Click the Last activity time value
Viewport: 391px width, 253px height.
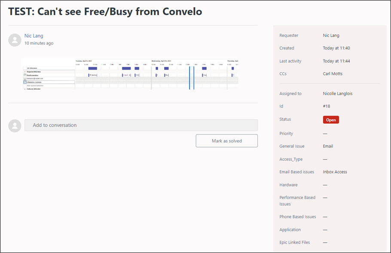point(337,61)
